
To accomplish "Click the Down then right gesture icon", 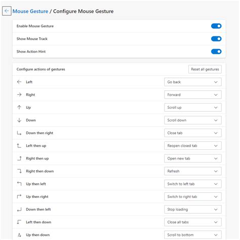I will coord(19,133).
